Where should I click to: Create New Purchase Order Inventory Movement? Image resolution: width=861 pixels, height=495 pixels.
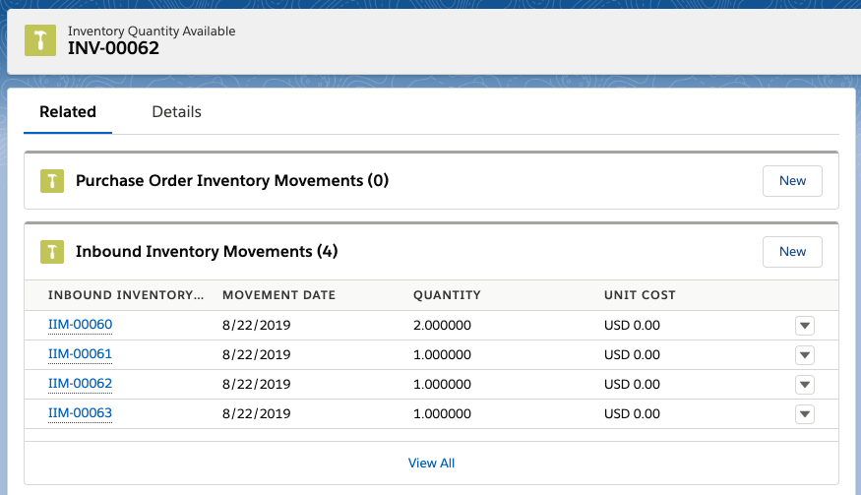pos(792,181)
